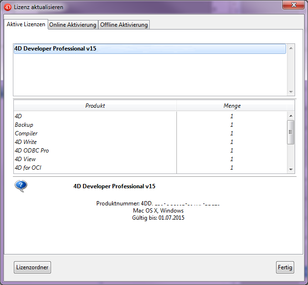The height and width of the screenshot is (285, 308).
Task: Click the Produktnummer text line
Action: click(158, 204)
